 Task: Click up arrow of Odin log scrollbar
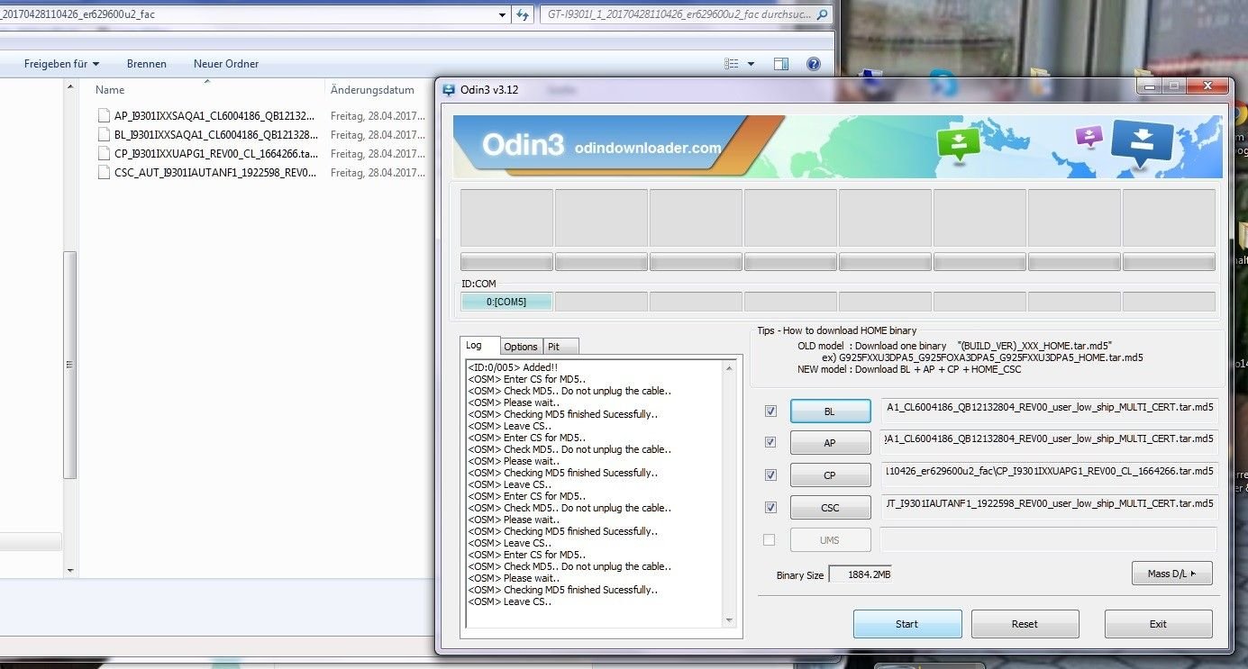729,367
